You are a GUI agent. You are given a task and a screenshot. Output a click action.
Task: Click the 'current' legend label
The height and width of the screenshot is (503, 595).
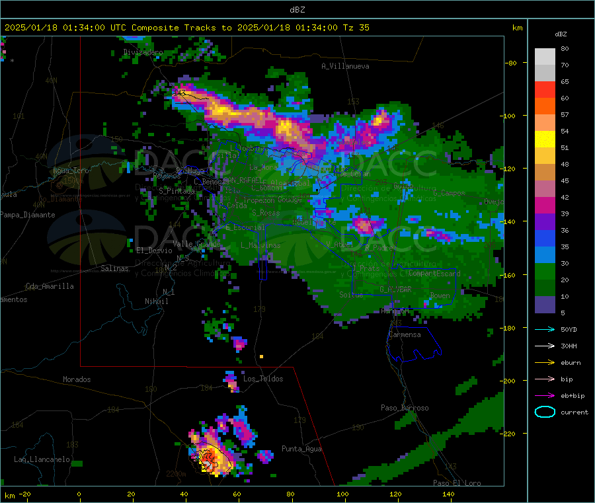pos(574,412)
